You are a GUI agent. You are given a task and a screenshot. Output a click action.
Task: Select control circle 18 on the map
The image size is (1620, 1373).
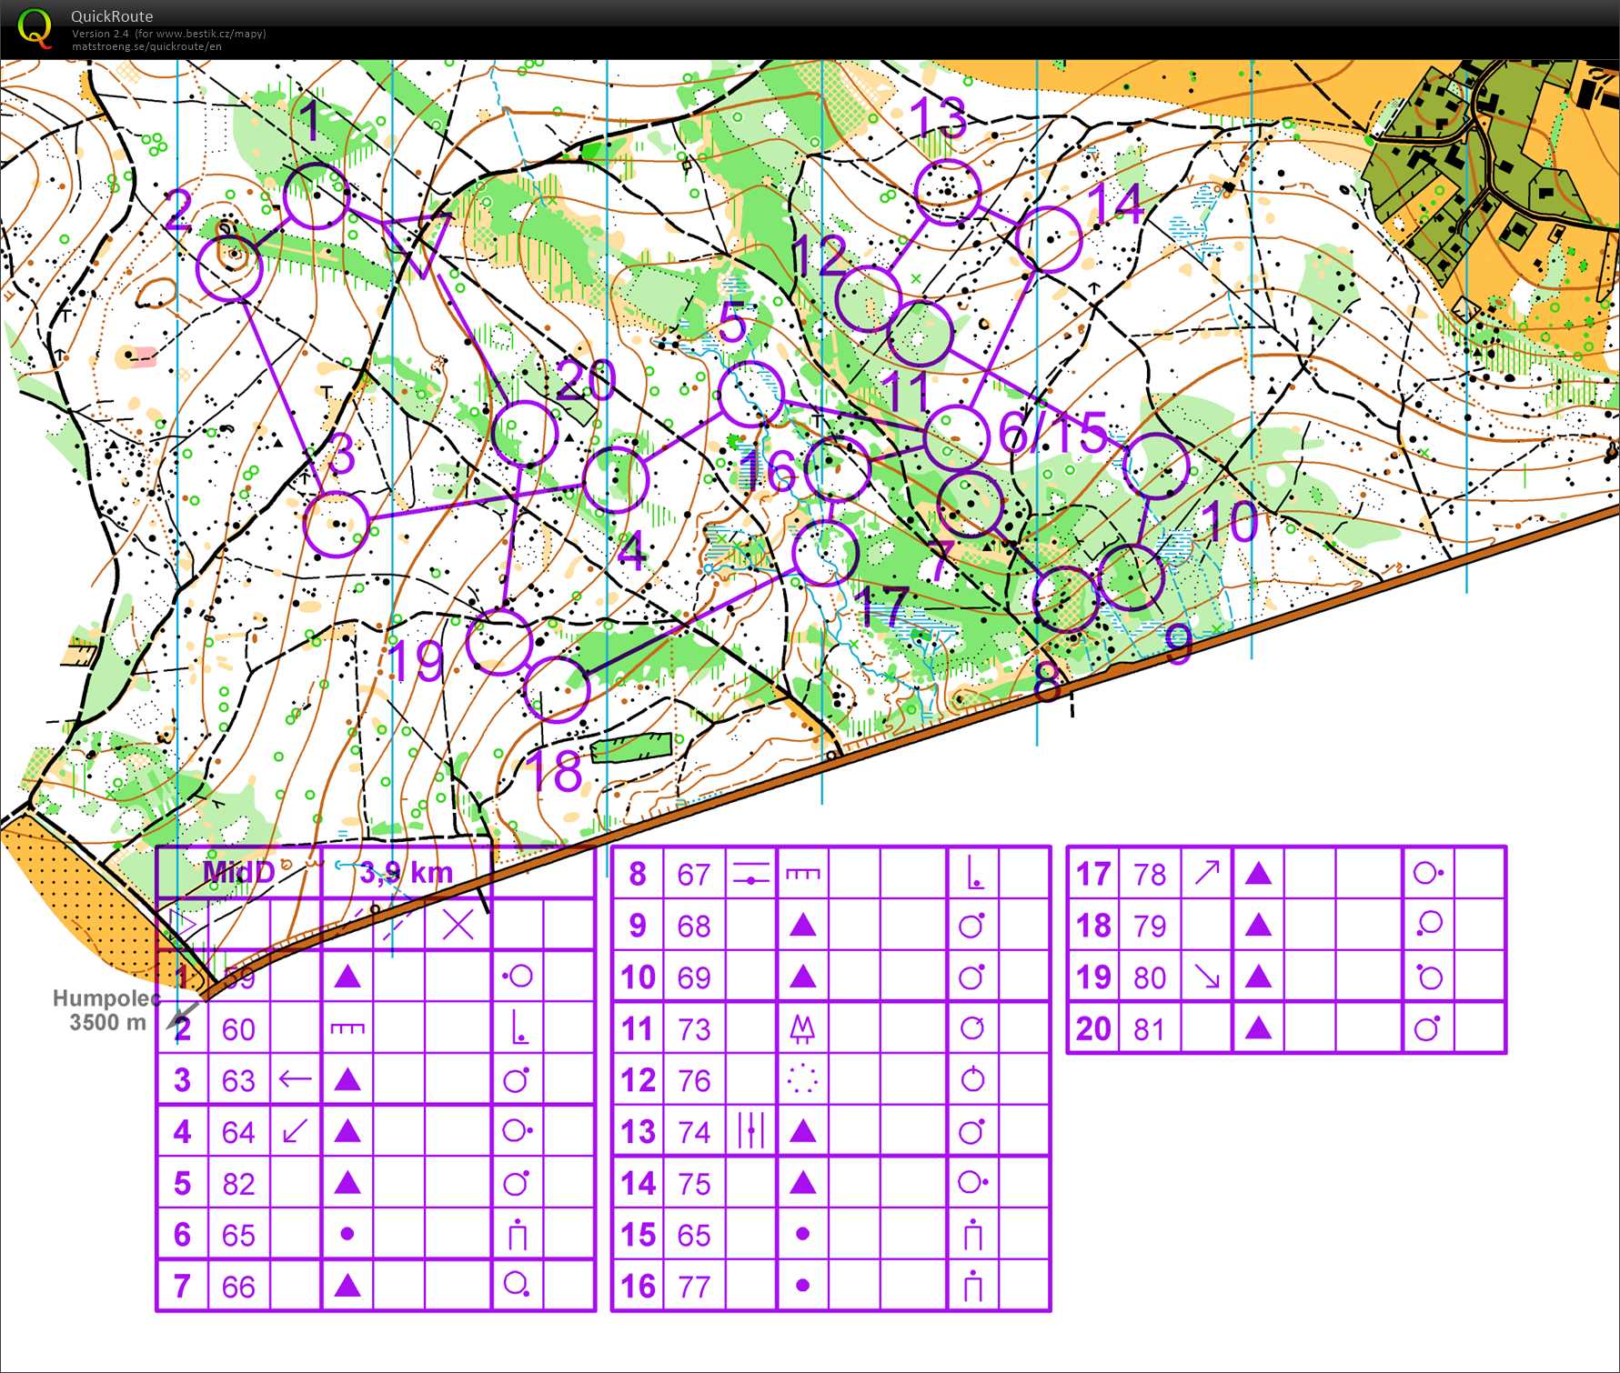click(558, 689)
